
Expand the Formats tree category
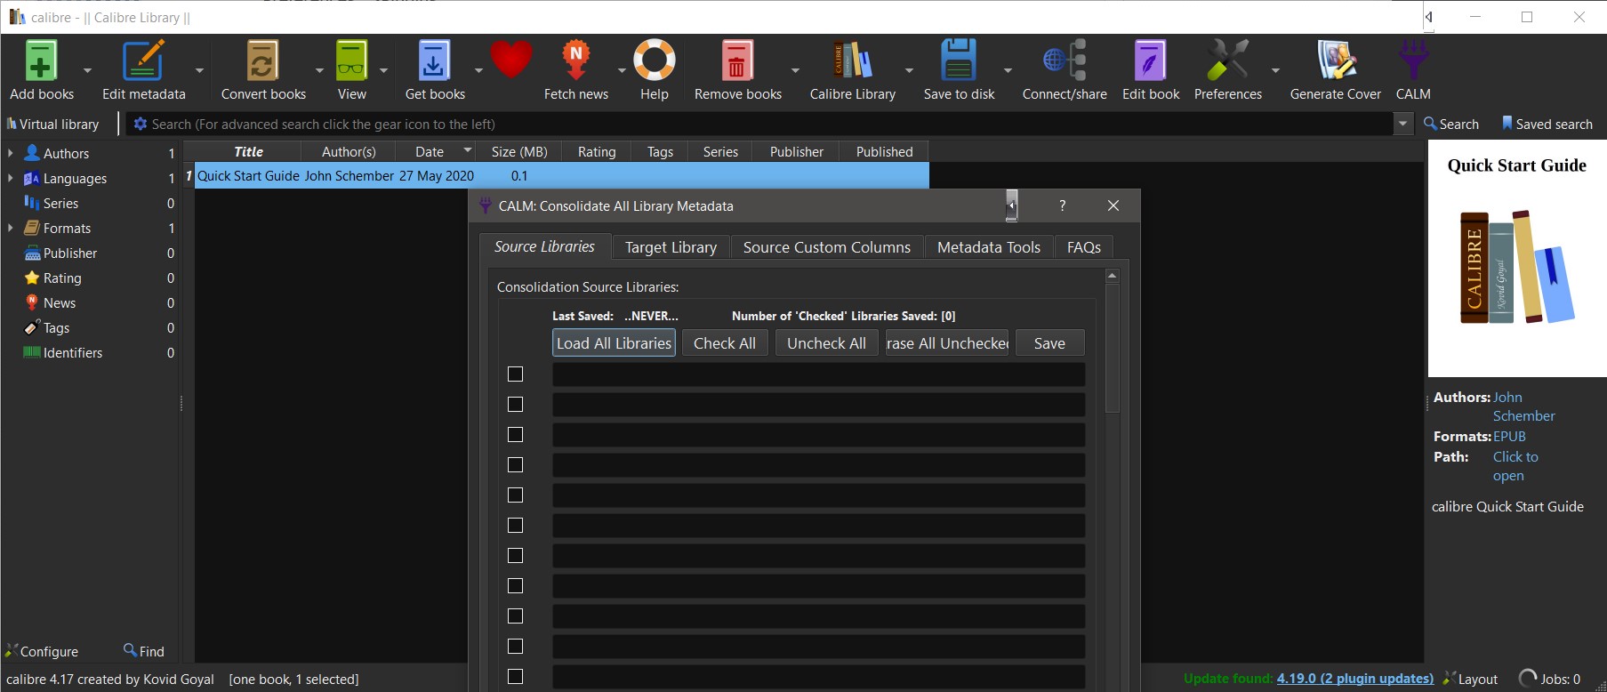click(10, 228)
